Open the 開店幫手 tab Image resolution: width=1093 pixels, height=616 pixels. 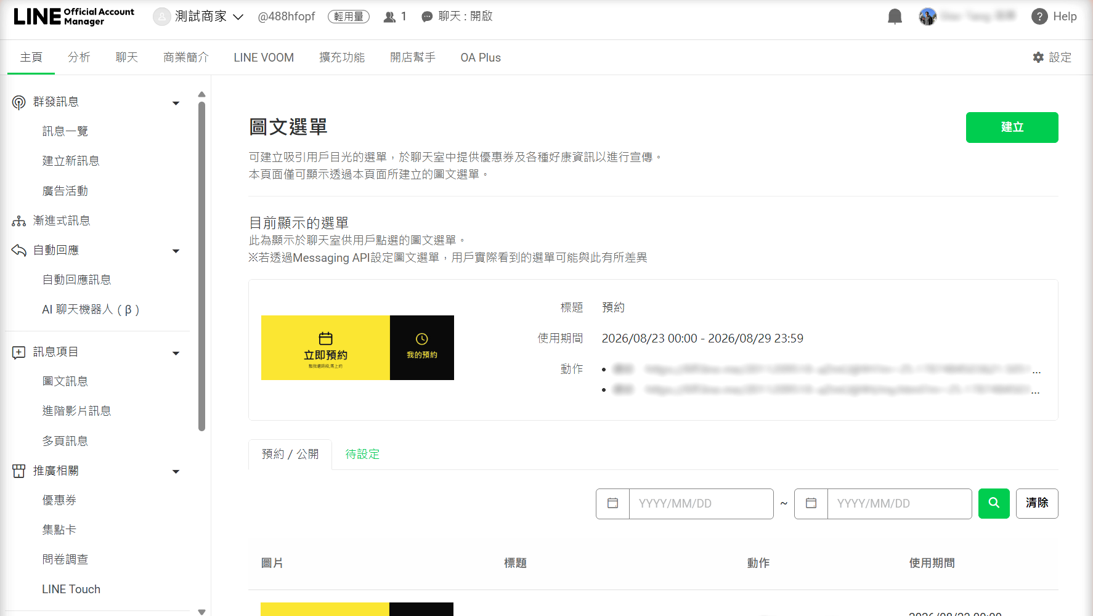click(413, 57)
